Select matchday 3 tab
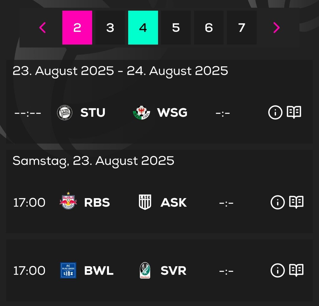Image resolution: width=319 pixels, height=306 pixels. (x=110, y=28)
